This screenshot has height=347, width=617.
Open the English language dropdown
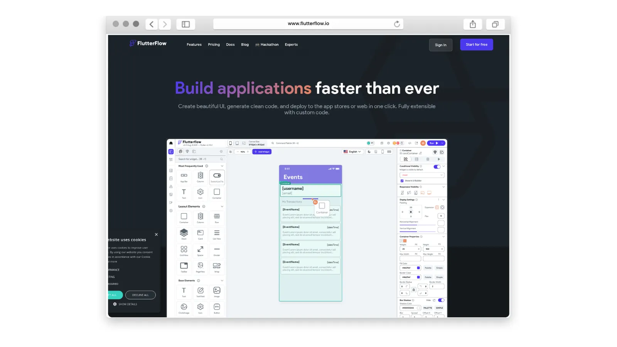pos(352,152)
